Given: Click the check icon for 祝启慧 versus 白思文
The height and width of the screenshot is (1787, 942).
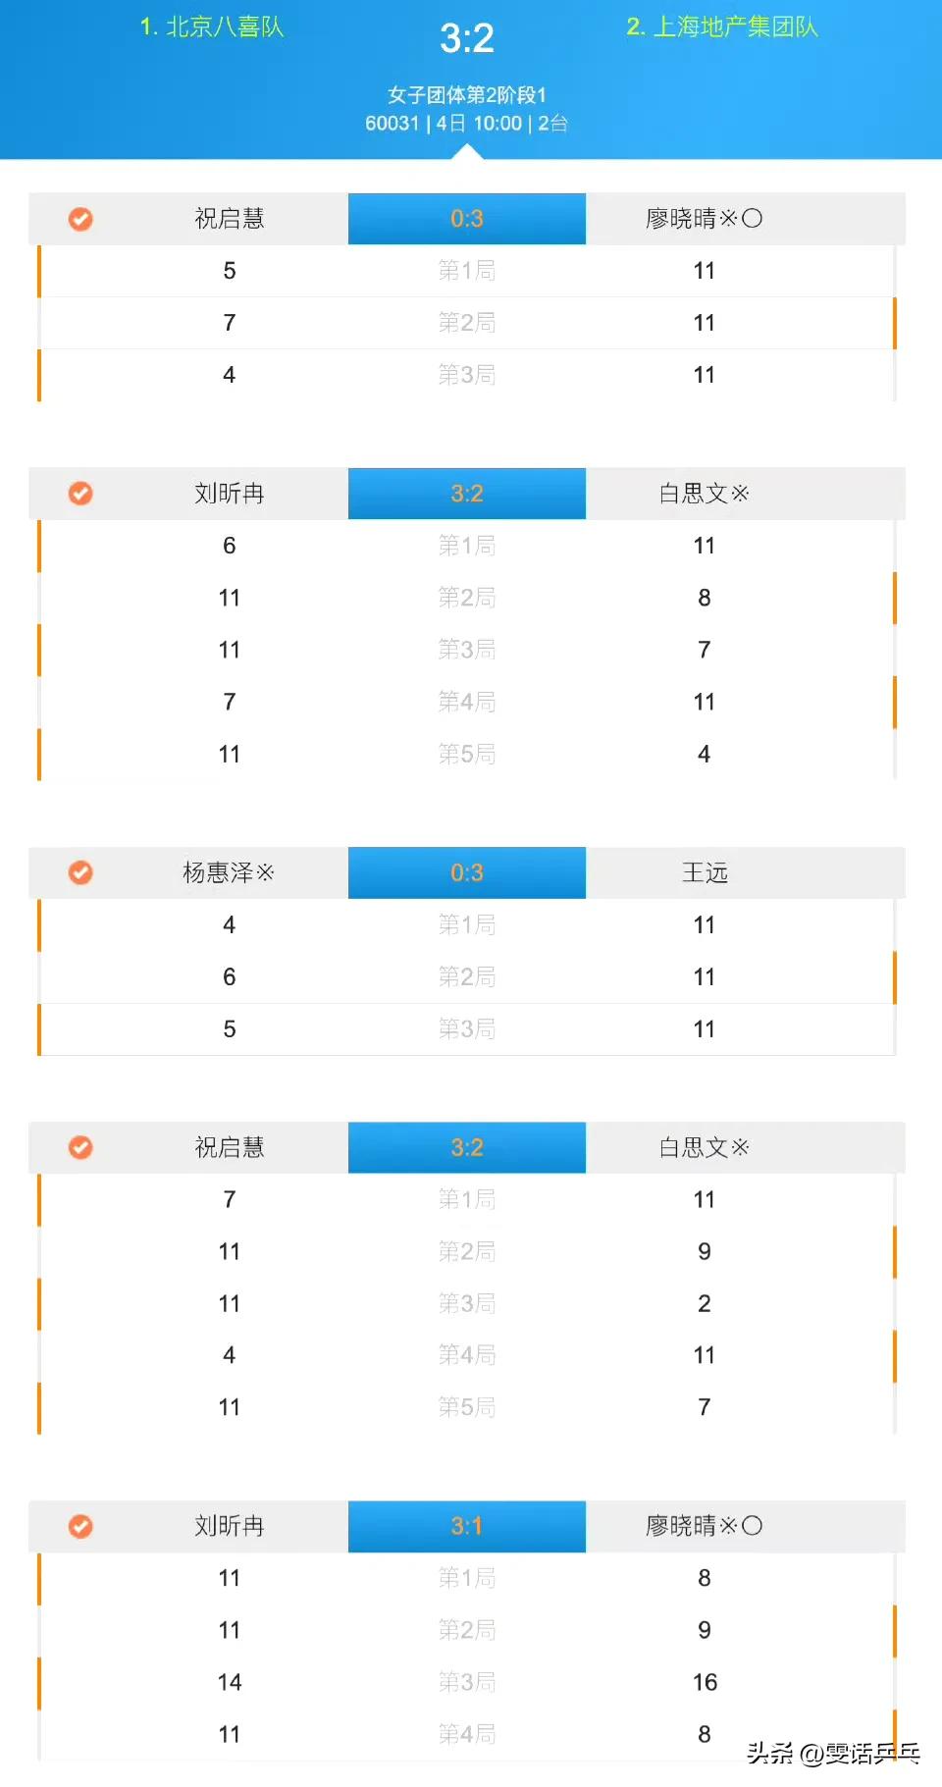Looking at the screenshot, I should click(80, 1147).
